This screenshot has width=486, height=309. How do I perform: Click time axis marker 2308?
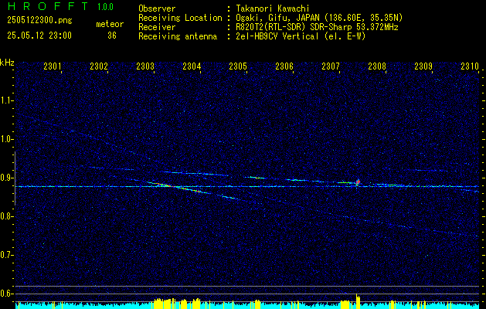(377, 66)
